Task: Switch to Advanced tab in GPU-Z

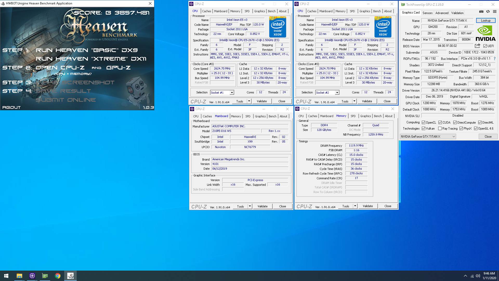Action: coord(442,13)
